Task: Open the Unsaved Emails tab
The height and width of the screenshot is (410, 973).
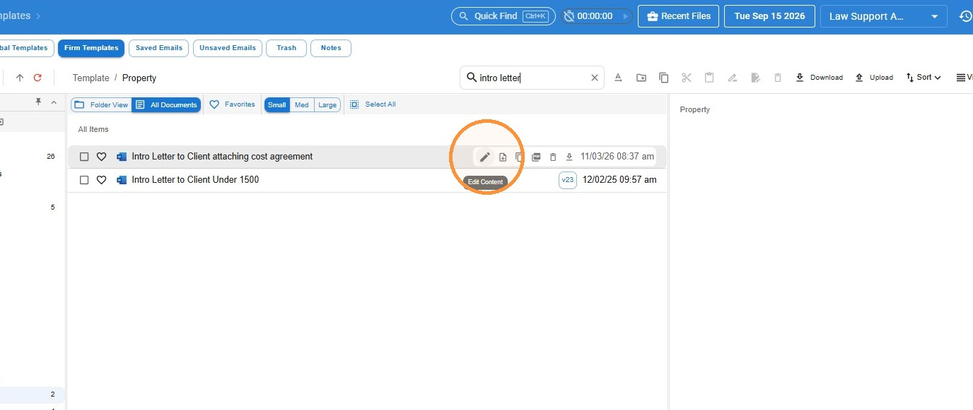Action: pyautogui.click(x=228, y=48)
